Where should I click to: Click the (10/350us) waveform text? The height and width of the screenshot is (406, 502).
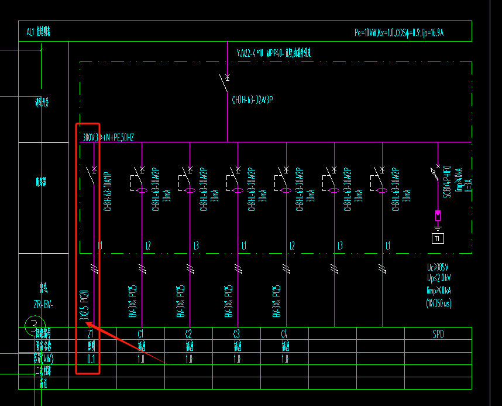pyautogui.click(x=439, y=303)
